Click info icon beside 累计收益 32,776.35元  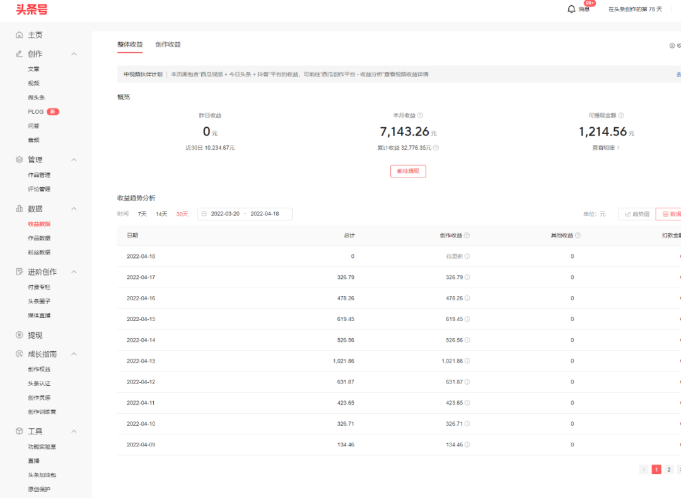tap(436, 148)
